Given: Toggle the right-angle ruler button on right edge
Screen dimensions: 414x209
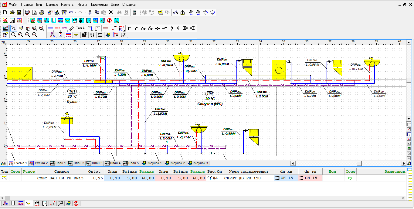Looking at the screenshot, I should [409, 144].
